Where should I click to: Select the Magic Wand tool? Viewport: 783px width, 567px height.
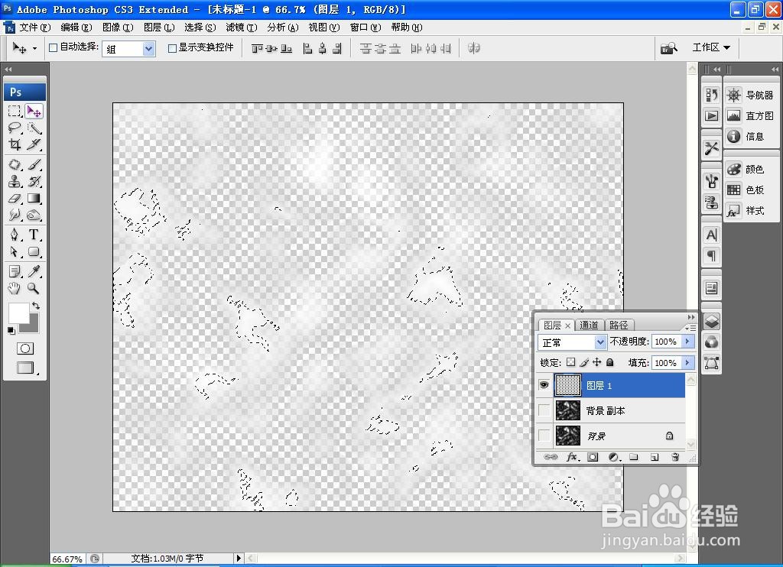[34, 128]
